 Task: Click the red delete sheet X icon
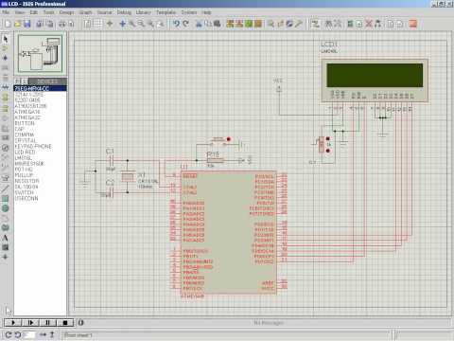(369, 24)
